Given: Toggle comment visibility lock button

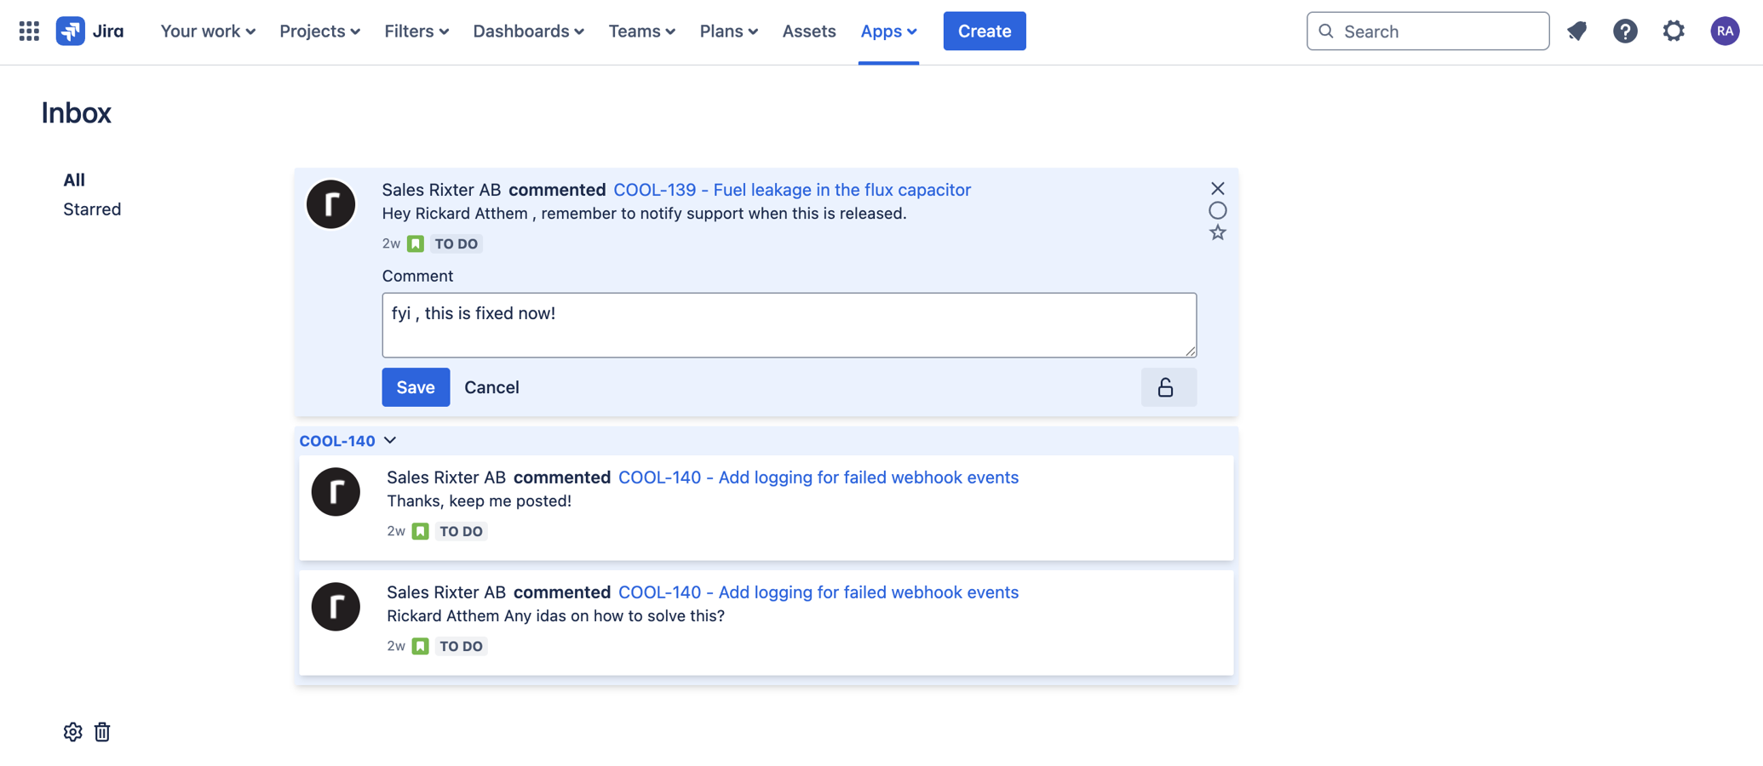Looking at the screenshot, I should tap(1168, 387).
